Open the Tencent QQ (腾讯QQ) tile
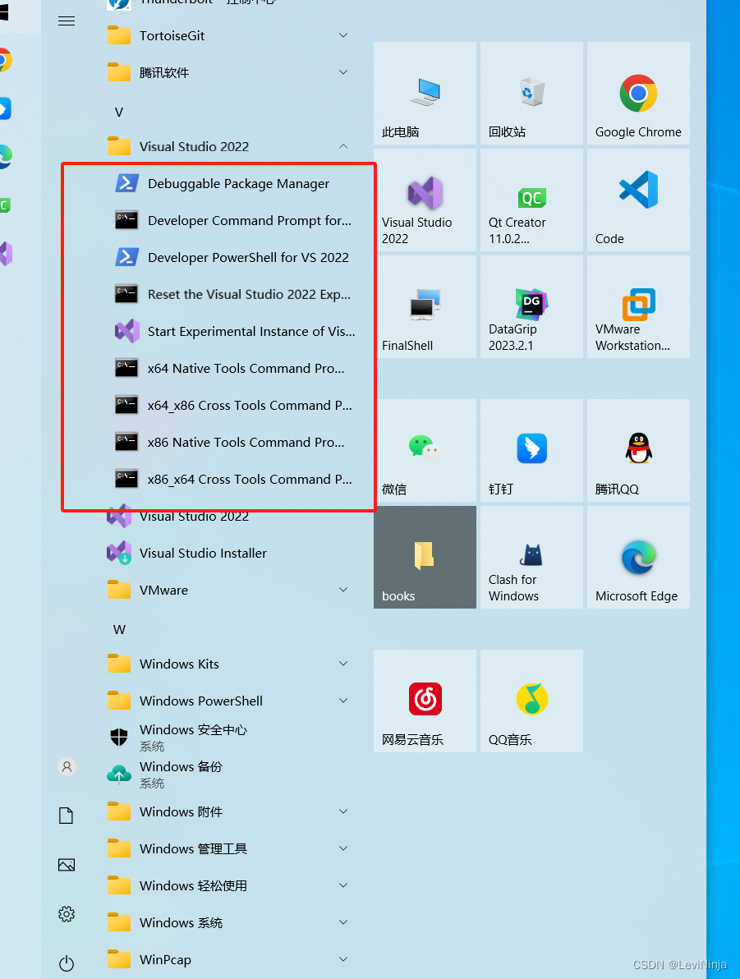740x979 pixels. tap(638, 451)
